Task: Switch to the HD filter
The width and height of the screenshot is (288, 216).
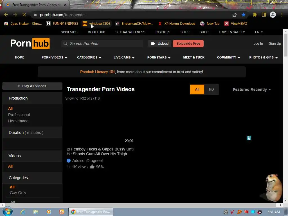Action: click(211, 89)
